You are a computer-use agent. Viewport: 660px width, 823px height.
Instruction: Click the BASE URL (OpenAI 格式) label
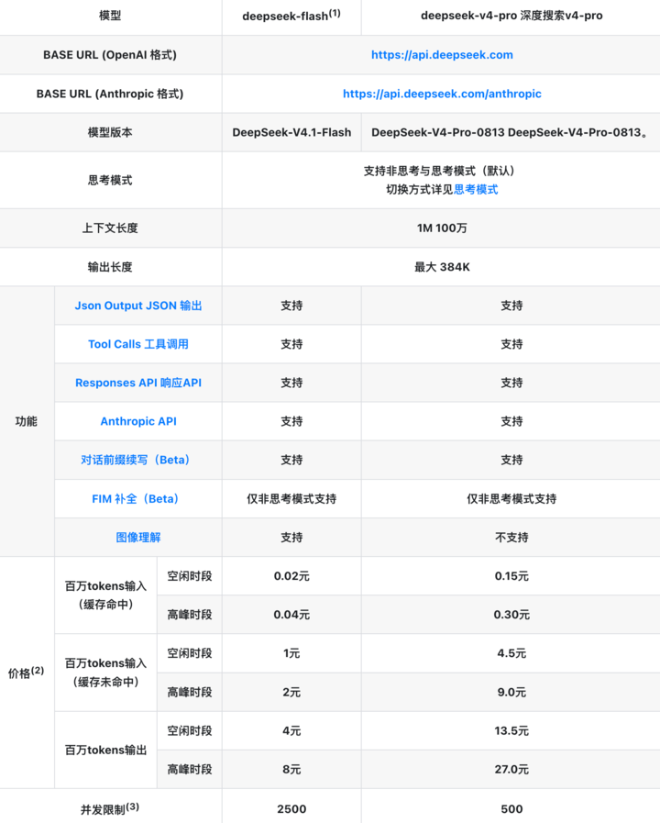click(110, 55)
